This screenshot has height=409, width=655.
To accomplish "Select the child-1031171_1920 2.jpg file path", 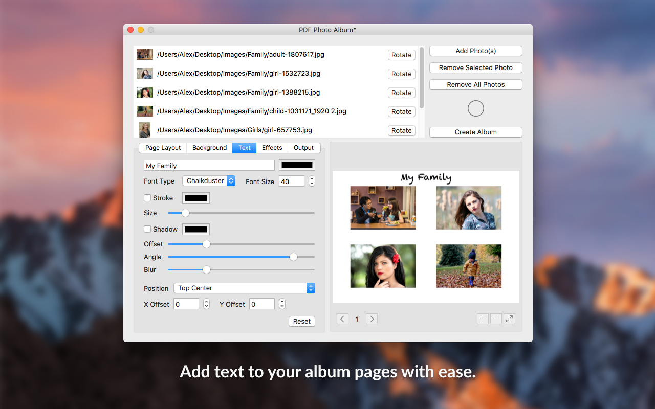I will [x=252, y=111].
